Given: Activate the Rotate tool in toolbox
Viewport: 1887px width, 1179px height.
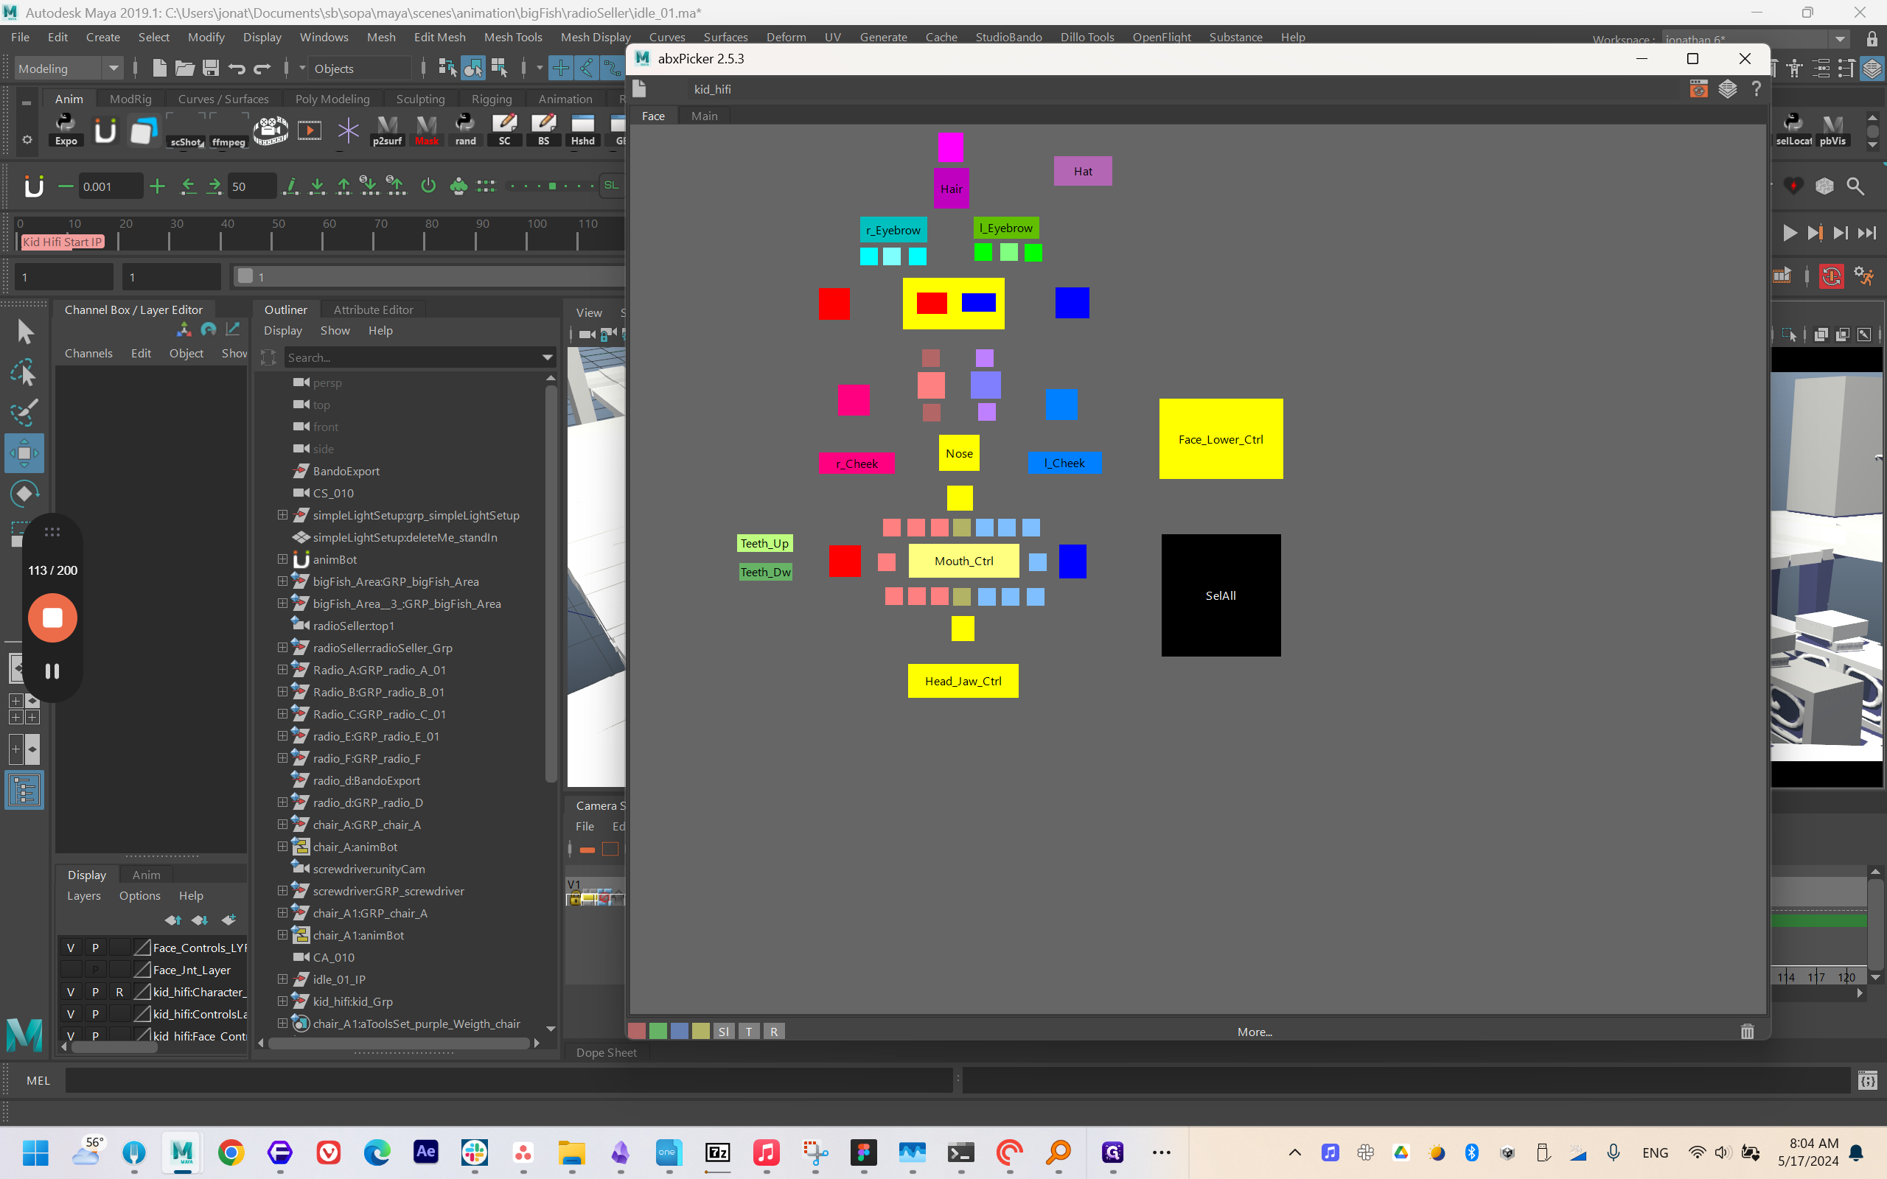Looking at the screenshot, I should (x=25, y=494).
